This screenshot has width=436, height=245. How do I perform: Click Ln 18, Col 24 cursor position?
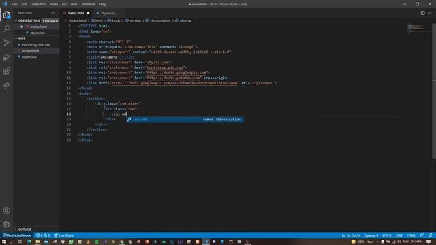pyautogui.click(x=351, y=235)
